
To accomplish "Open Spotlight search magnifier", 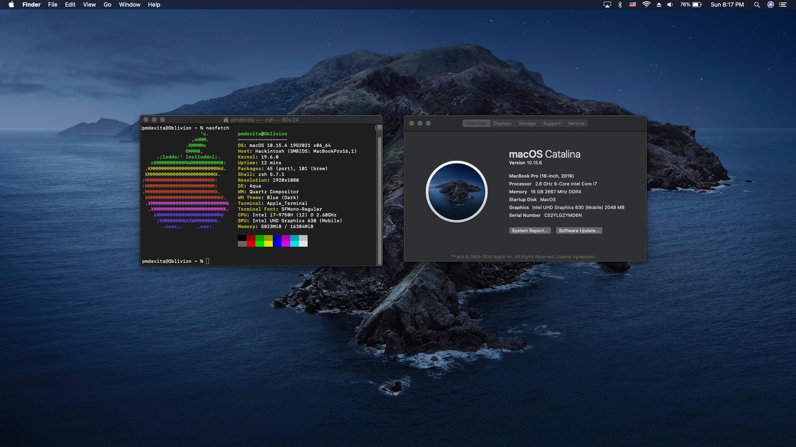I will click(x=757, y=5).
